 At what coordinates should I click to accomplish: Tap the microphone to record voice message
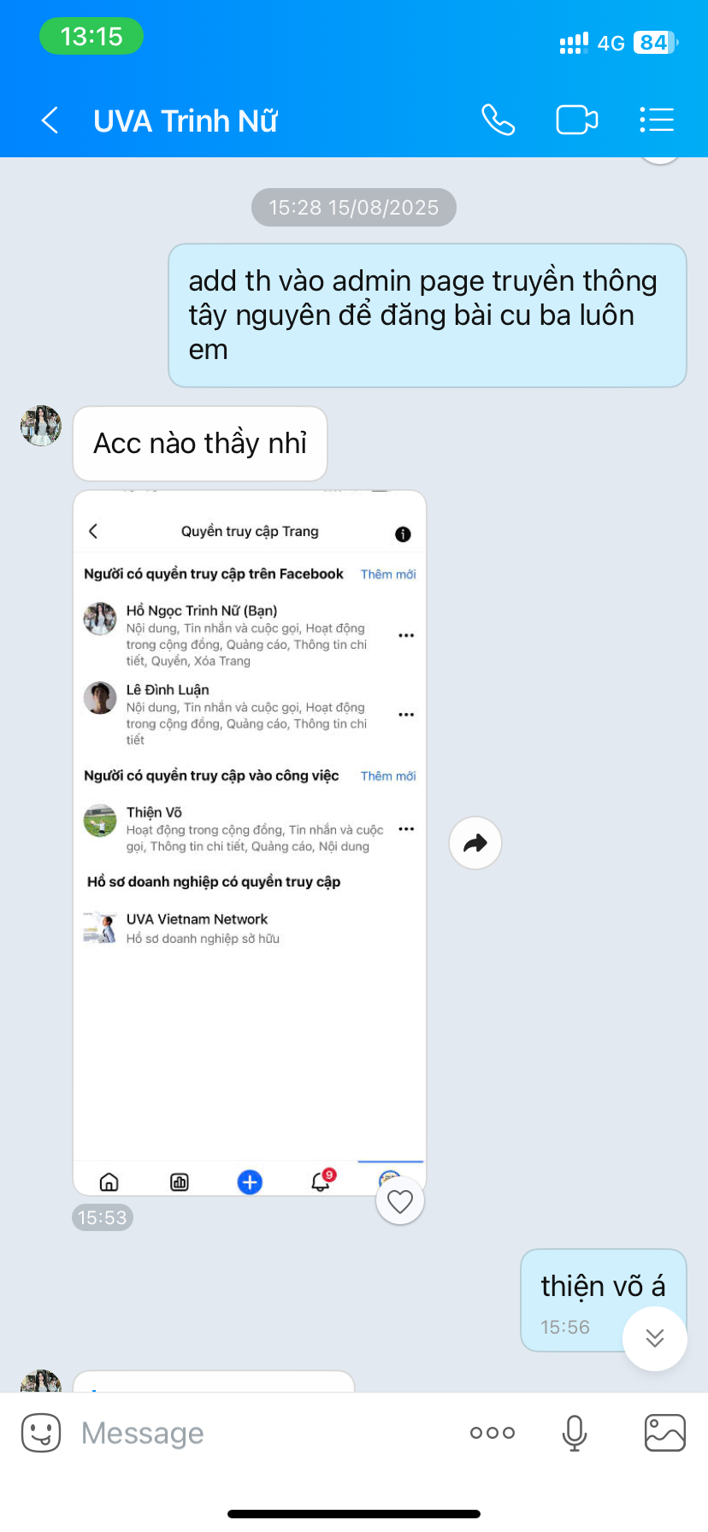click(575, 1433)
